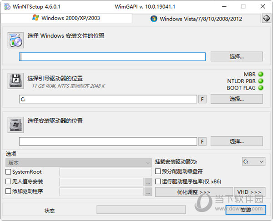Click the WimGAPI v. 10.0.19041.1 title text
The height and width of the screenshot is (221, 273).
coord(145,7)
